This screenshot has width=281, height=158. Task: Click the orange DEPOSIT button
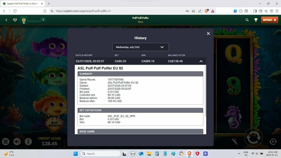[269, 20]
